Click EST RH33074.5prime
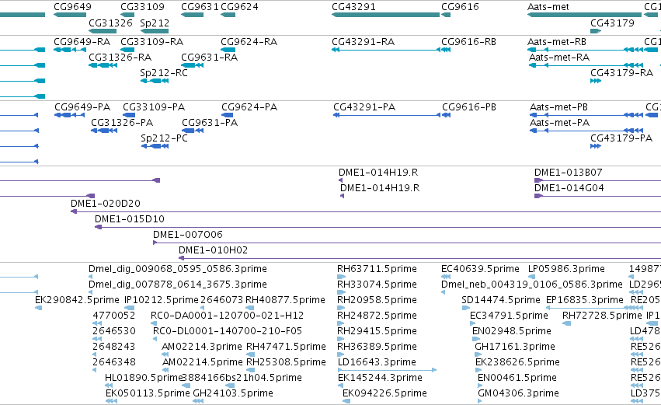This screenshot has height=405, width=661. coord(377,285)
